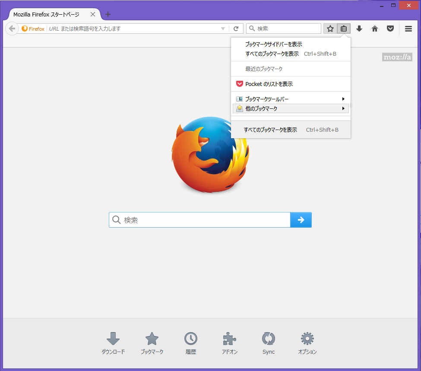Go to home page via house icon

(x=375, y=29)
